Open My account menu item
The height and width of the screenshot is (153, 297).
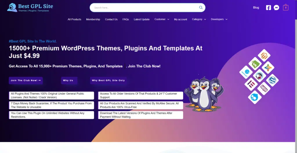[x=180, y=19]
